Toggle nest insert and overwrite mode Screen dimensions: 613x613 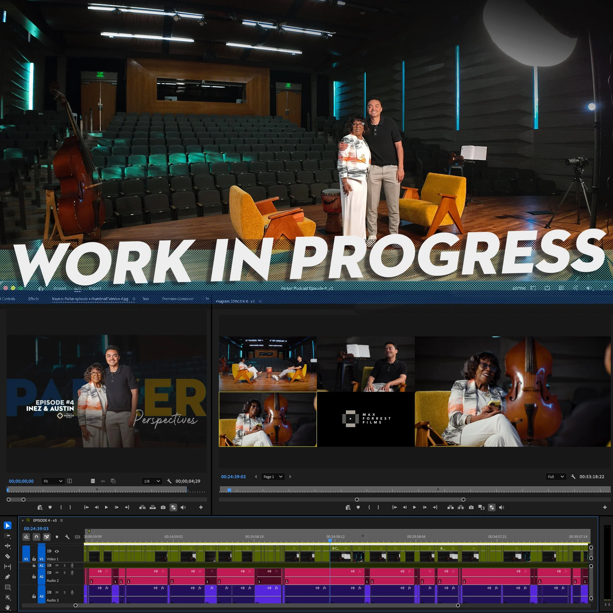[x=26, y=537]
